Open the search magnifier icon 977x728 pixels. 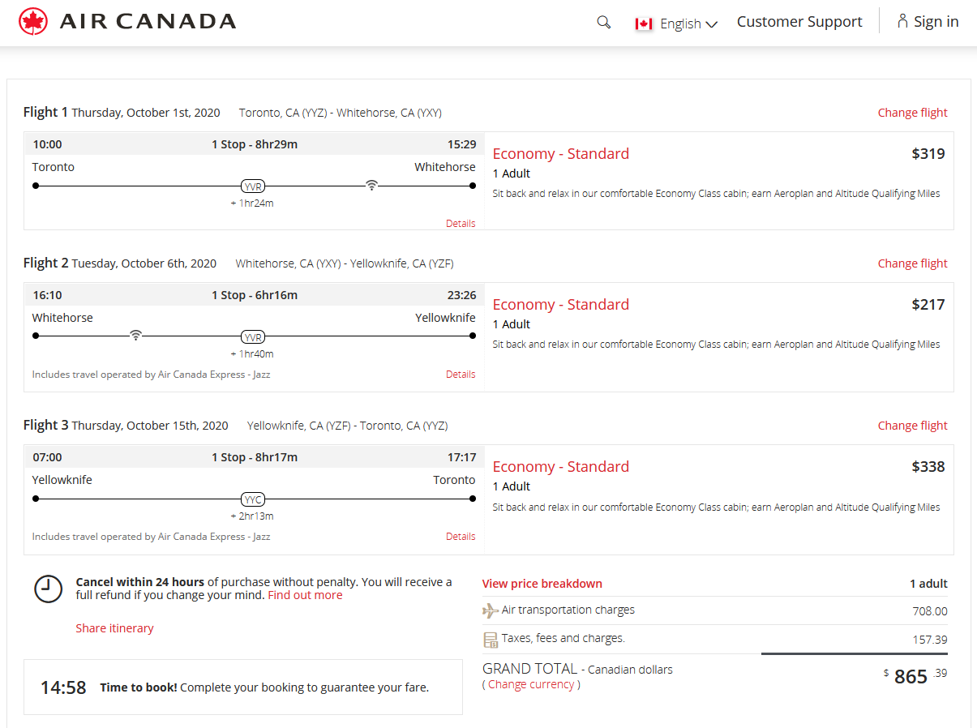603,22
